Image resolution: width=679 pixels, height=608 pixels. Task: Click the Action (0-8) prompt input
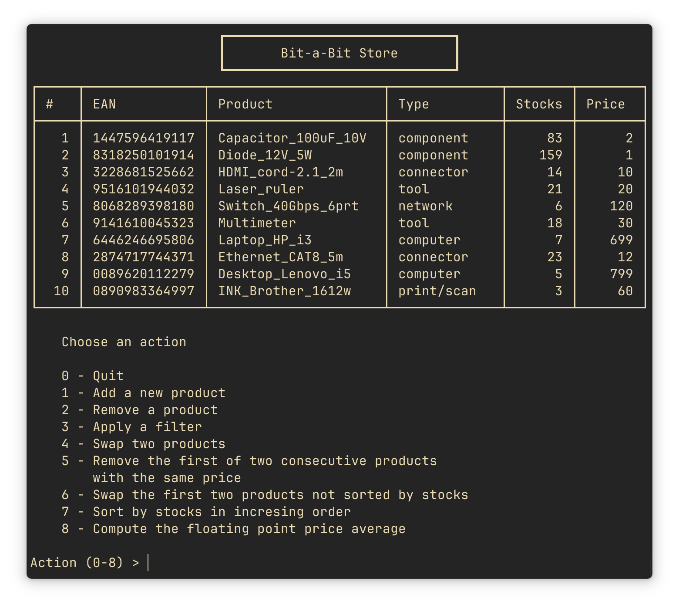[148, 563]
